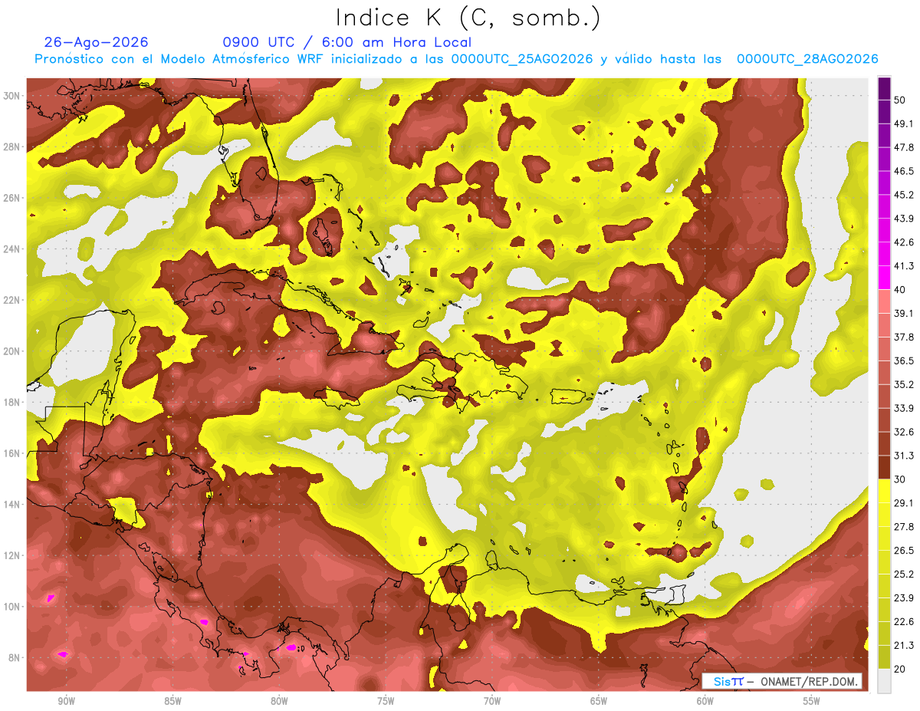Viewport: 920px width, 711px height.
Task: Click the color bar label '47.8'
Action: [x=904, y=148]
